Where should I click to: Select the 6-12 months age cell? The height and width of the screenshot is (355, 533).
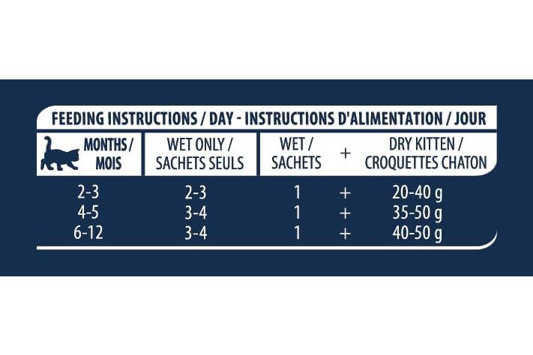point(88,233)
